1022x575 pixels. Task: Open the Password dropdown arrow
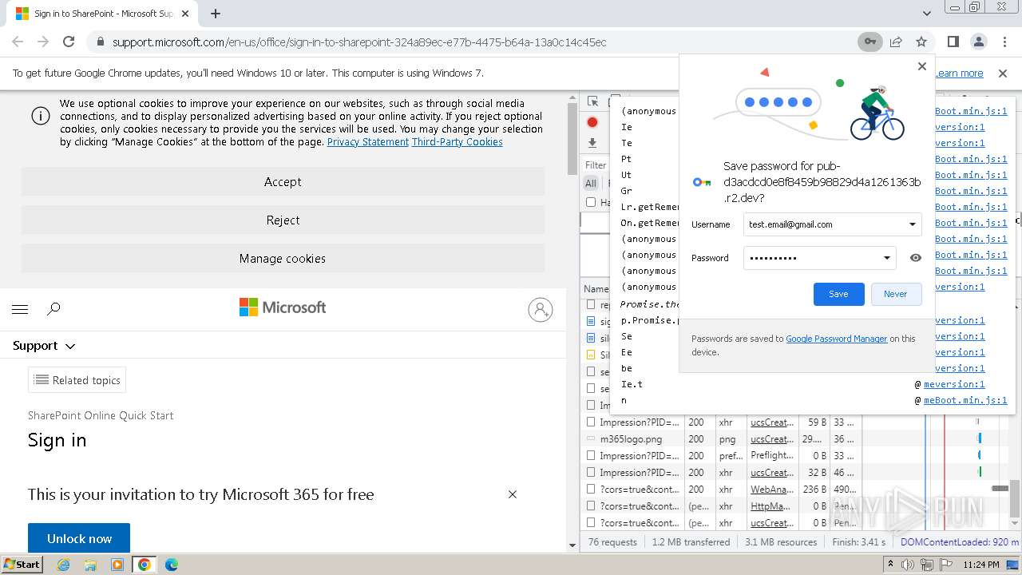886,258
